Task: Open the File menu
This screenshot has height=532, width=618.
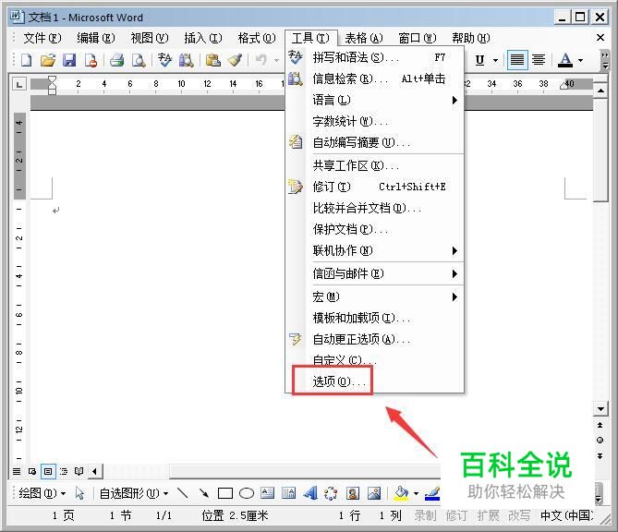Action: (42, 38)
